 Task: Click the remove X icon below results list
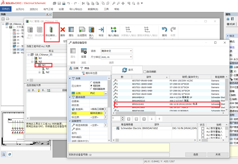click(144, 119)
